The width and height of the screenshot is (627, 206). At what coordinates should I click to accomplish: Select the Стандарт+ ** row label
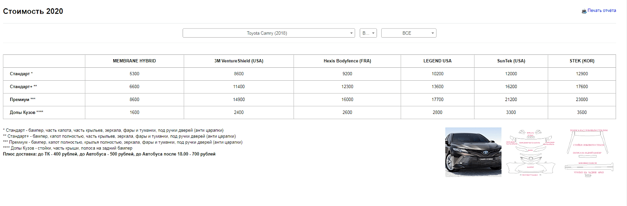point(23,87)
